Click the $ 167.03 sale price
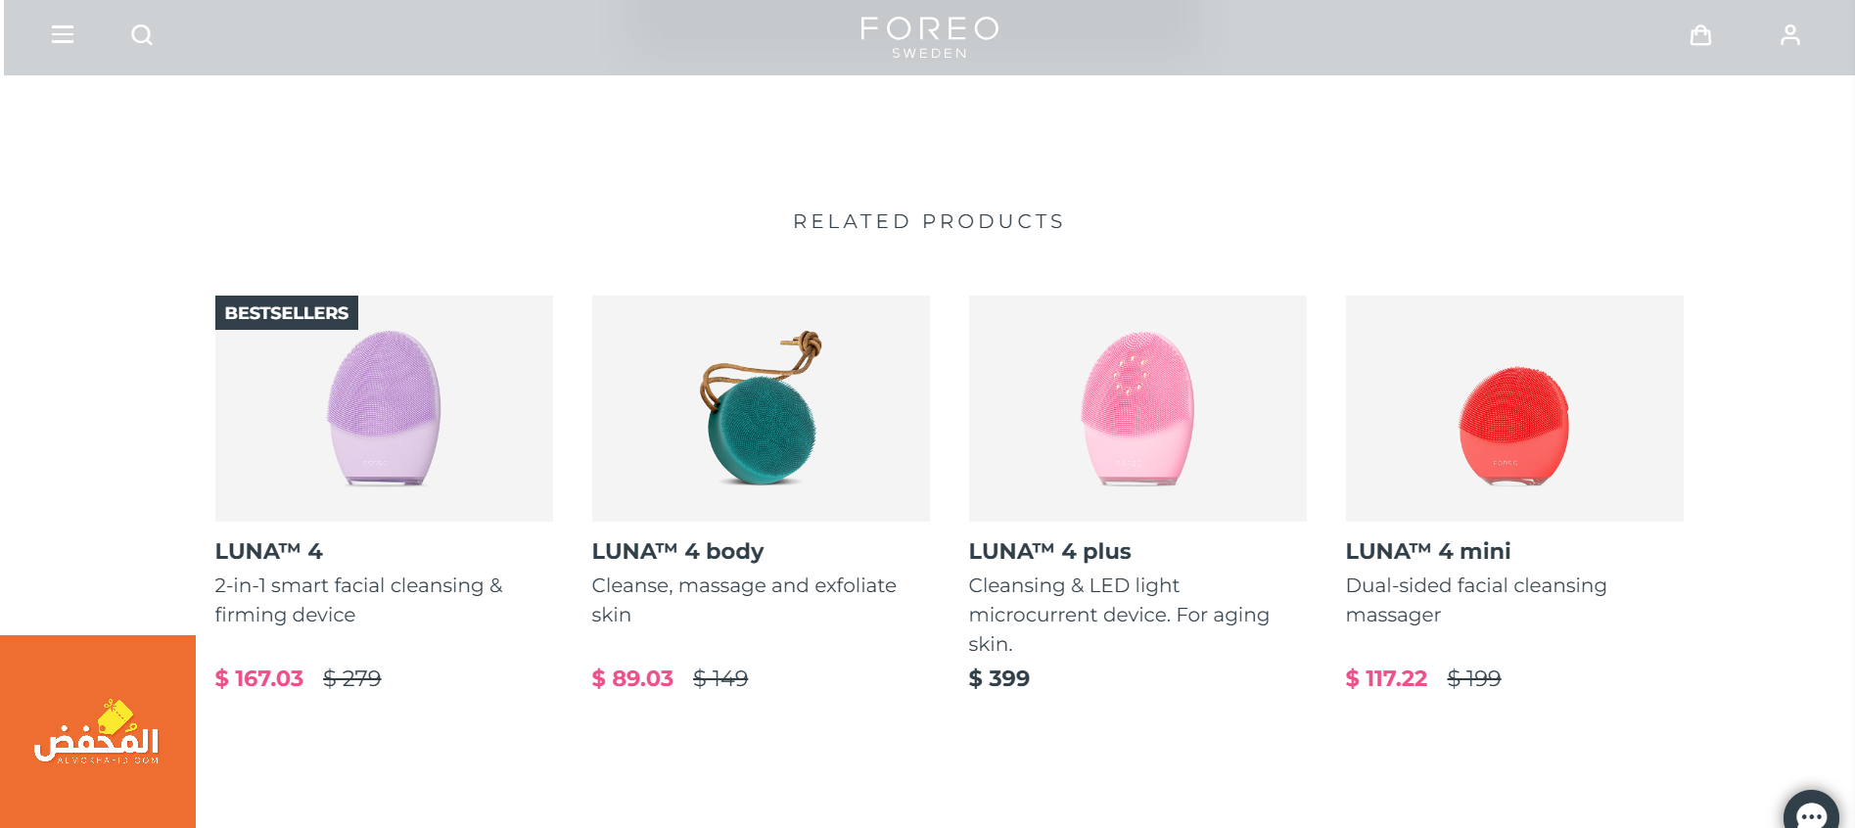Viewport: 1855px width, 828px height. (259, 678)
